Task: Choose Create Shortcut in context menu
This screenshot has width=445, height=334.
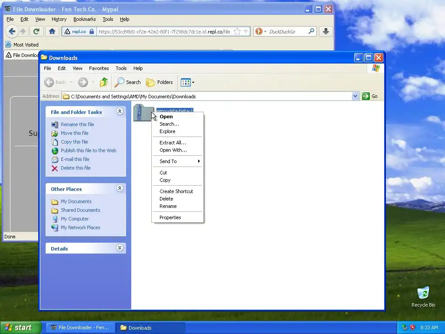Action: 177,191
